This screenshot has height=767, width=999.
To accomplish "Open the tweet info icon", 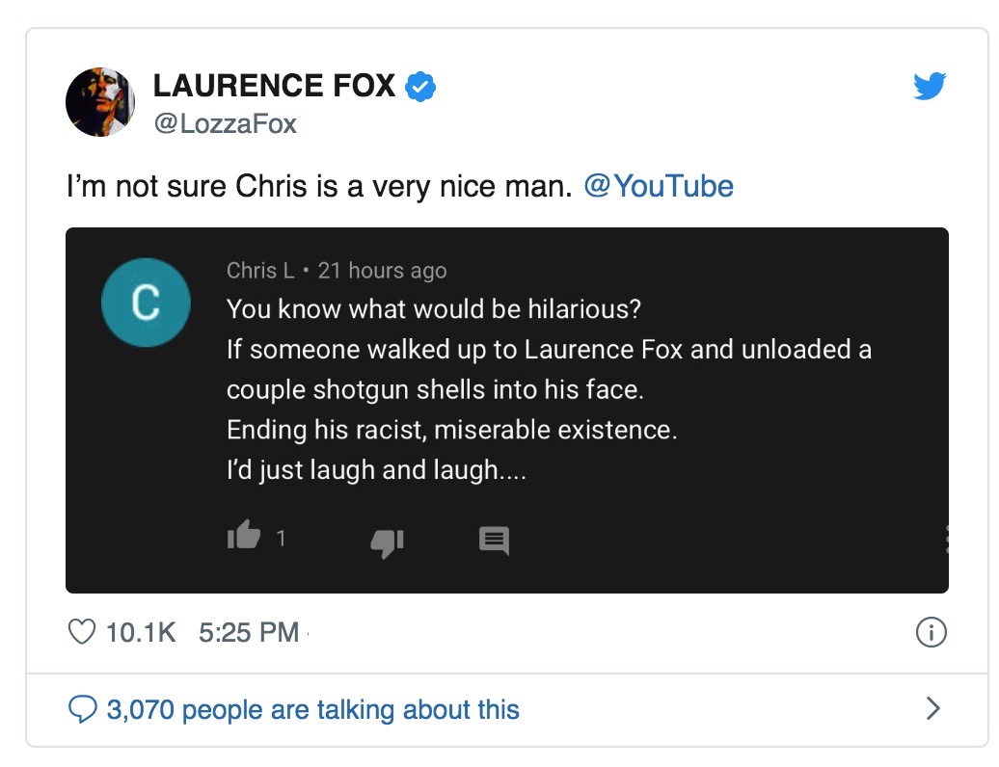I will click(931, 632).
